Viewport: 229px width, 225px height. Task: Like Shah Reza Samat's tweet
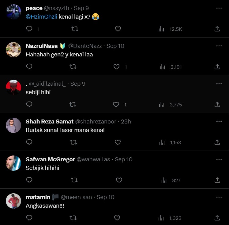tap(118, 142)
